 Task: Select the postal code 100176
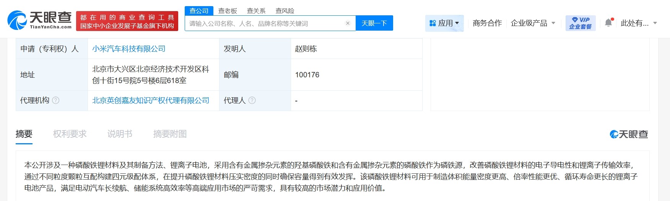(x=307, y=75)
